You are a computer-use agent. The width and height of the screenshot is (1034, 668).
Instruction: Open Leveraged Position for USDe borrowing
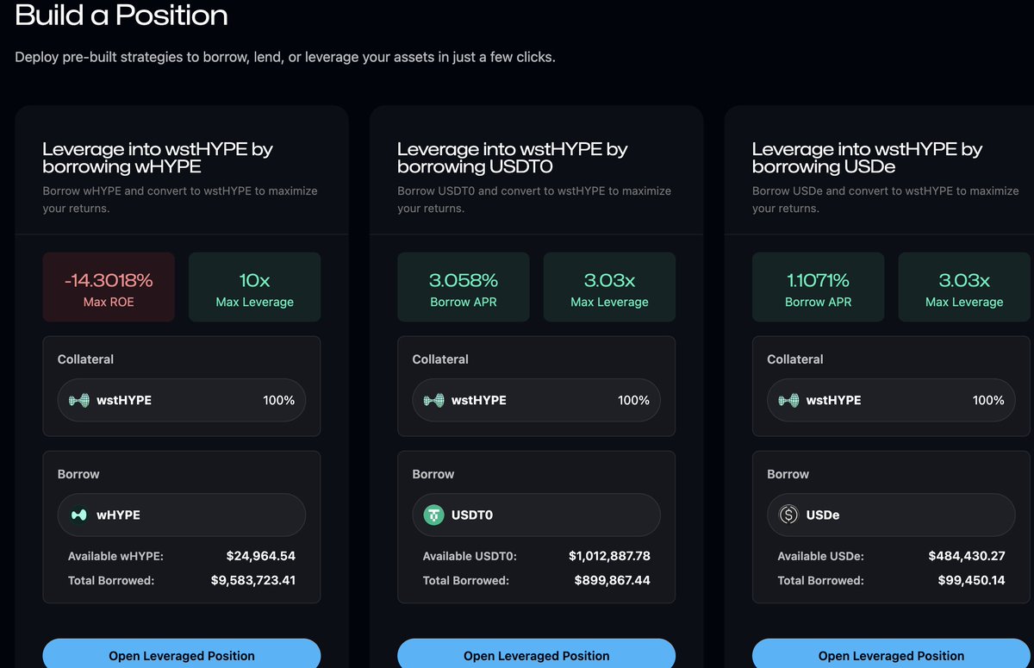click(x=891, y=653)
